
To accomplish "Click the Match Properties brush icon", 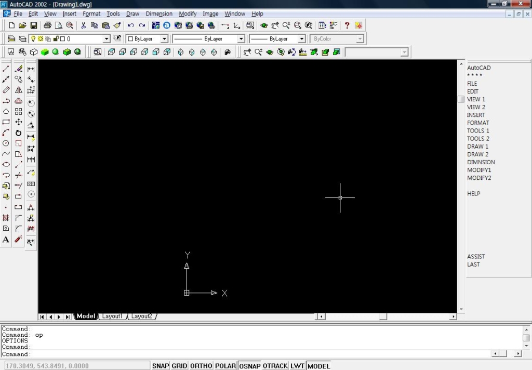I will (x=117, y=25).
